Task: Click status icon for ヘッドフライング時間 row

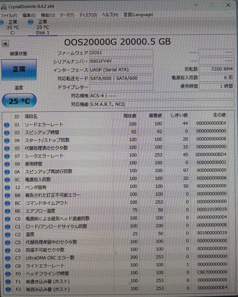Action: tap(8, 274)
